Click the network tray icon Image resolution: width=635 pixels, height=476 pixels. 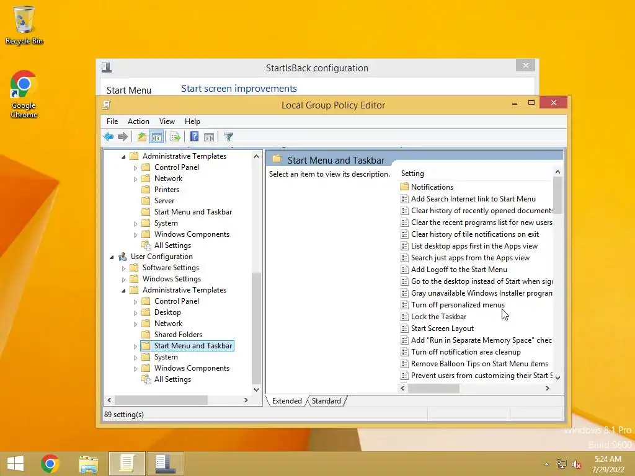(562, 464)
